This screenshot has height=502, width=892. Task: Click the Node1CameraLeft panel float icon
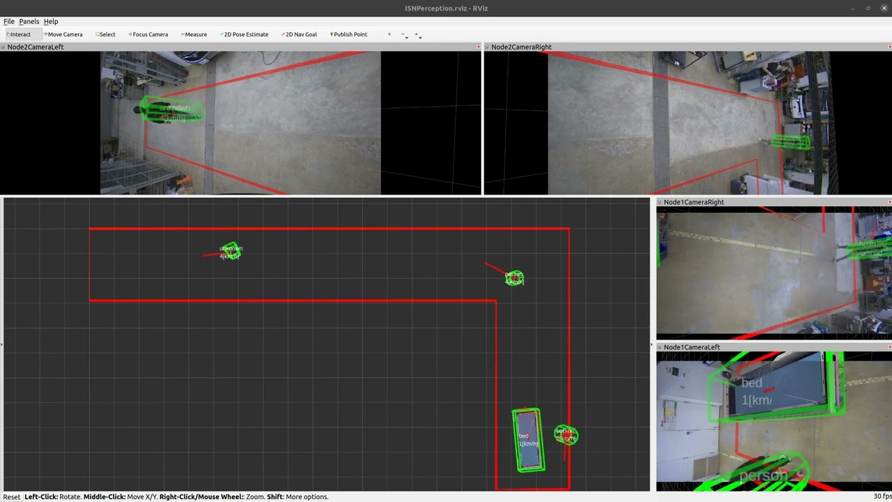click(659, 347)
